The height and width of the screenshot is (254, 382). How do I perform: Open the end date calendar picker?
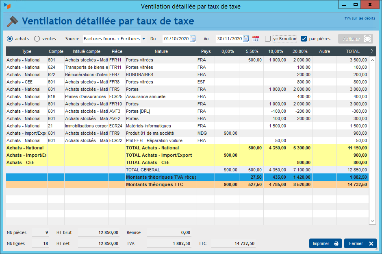coord(246,39)
